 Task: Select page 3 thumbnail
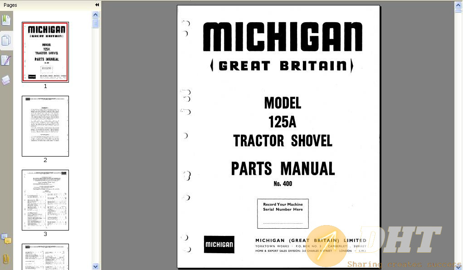[x=45, y=200]
